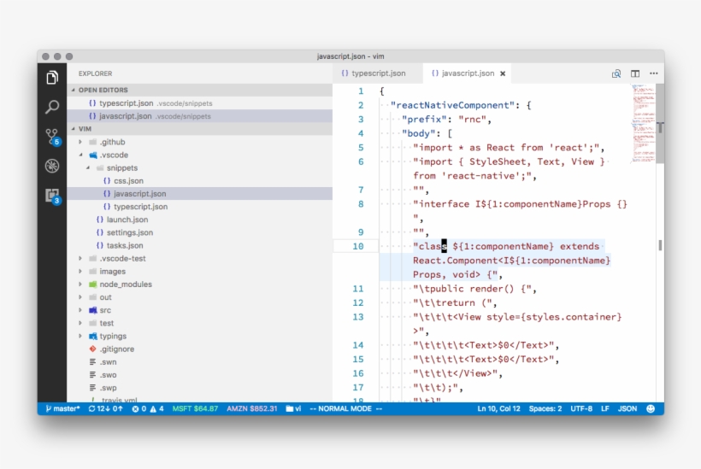
Task: Open the .swp file
Action: point(199,388)
